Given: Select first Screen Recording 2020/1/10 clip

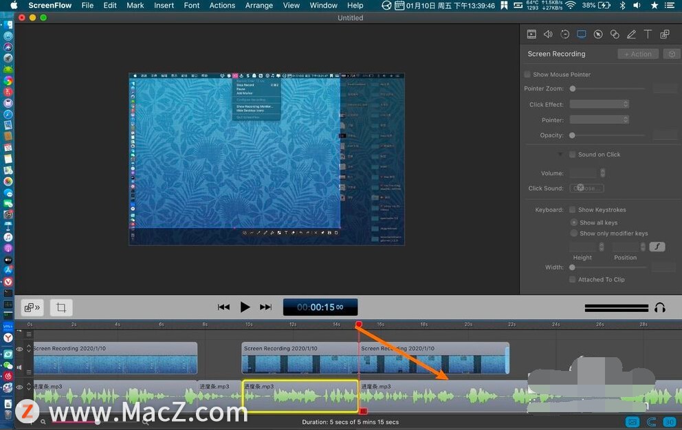Looking at the screenshot, I should (x=115, y=359).
